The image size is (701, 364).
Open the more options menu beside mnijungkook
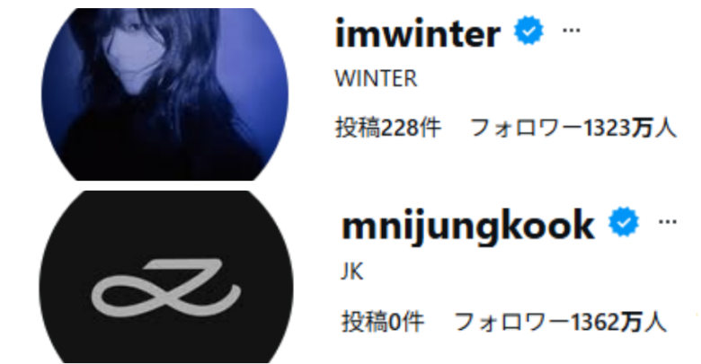[x=668, y=222]
